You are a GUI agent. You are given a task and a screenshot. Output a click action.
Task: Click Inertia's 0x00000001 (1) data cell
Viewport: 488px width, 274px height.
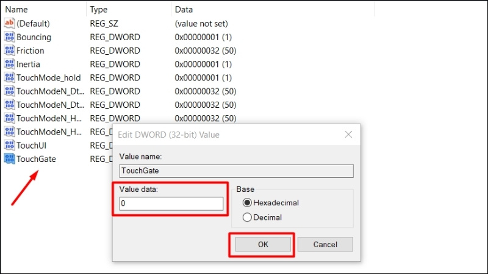[203, 65]
